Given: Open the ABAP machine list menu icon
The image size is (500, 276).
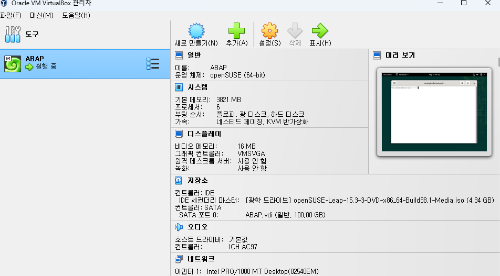Looking at the screenshot, I should pos(153,63).
